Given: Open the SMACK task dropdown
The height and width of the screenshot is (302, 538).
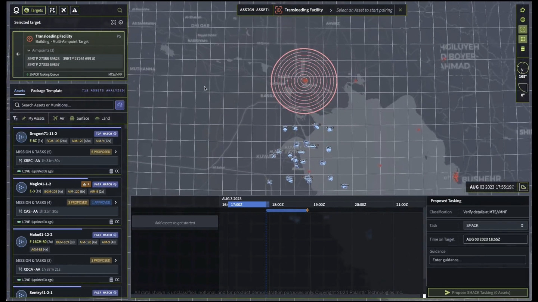Looking at the screenshot, I should click(495, 226).
